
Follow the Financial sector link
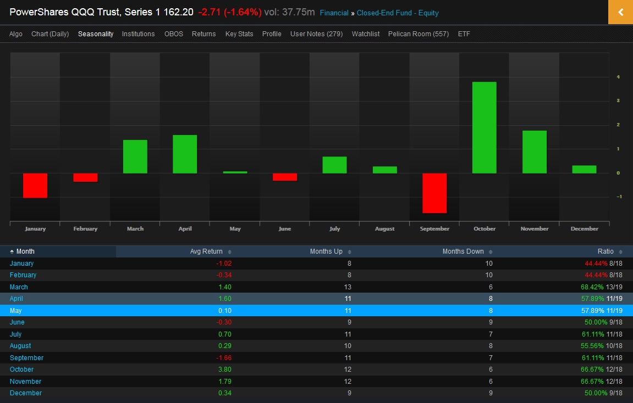(x=334, y=13)
